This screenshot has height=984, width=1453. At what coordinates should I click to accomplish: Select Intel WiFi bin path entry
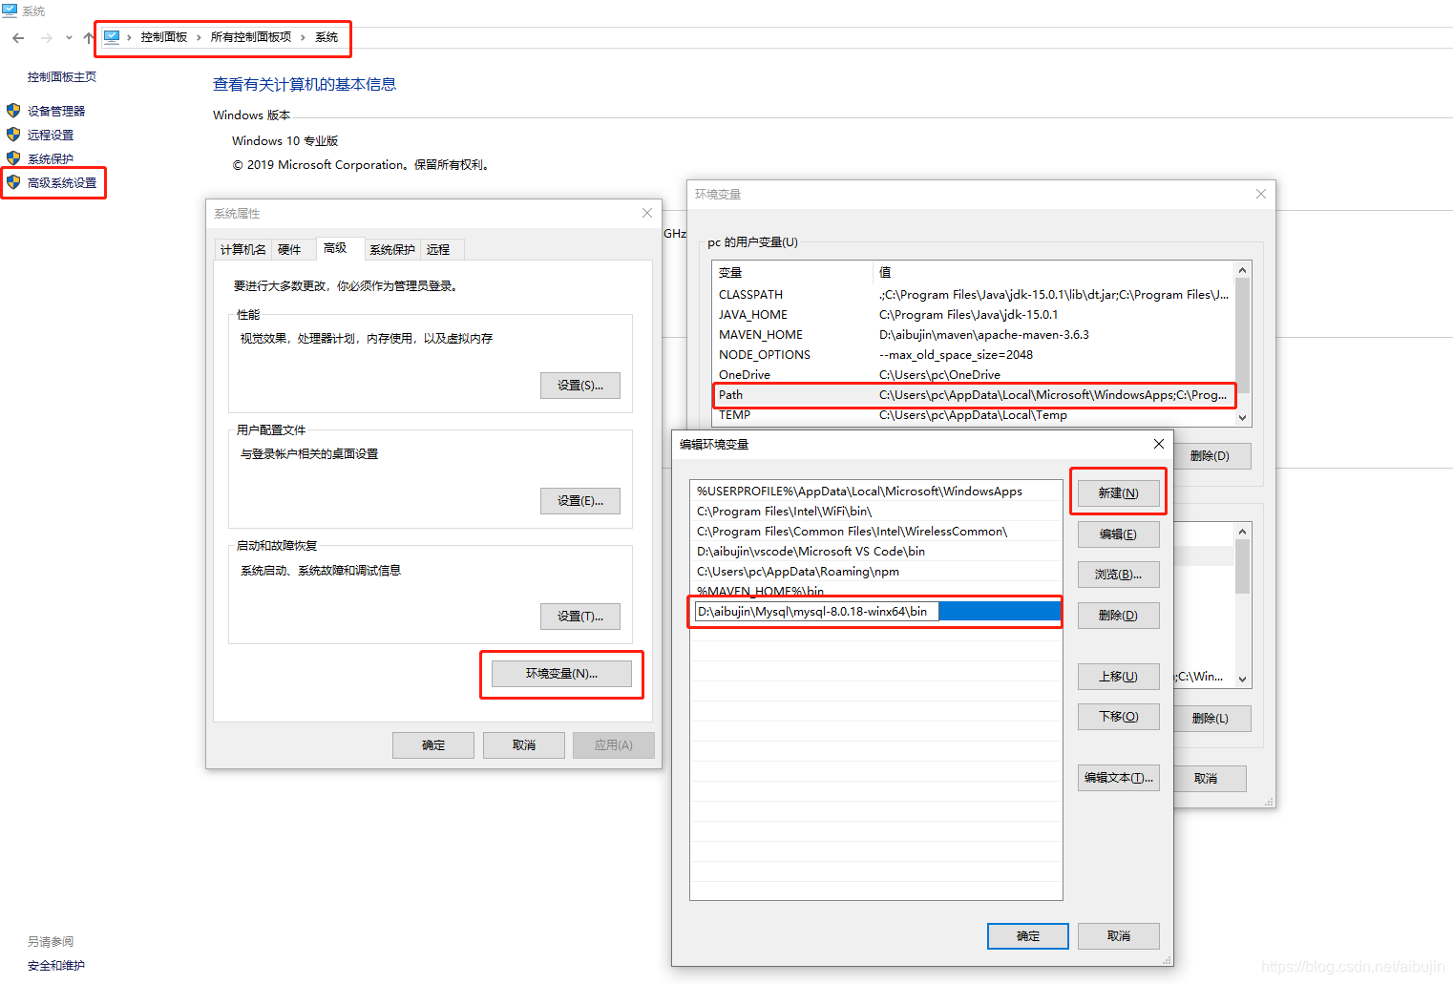876,512
